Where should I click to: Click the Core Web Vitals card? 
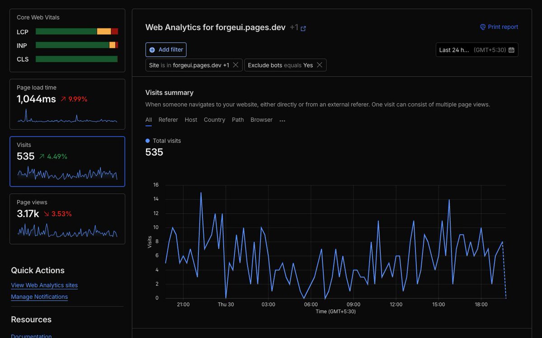(67, 40)
